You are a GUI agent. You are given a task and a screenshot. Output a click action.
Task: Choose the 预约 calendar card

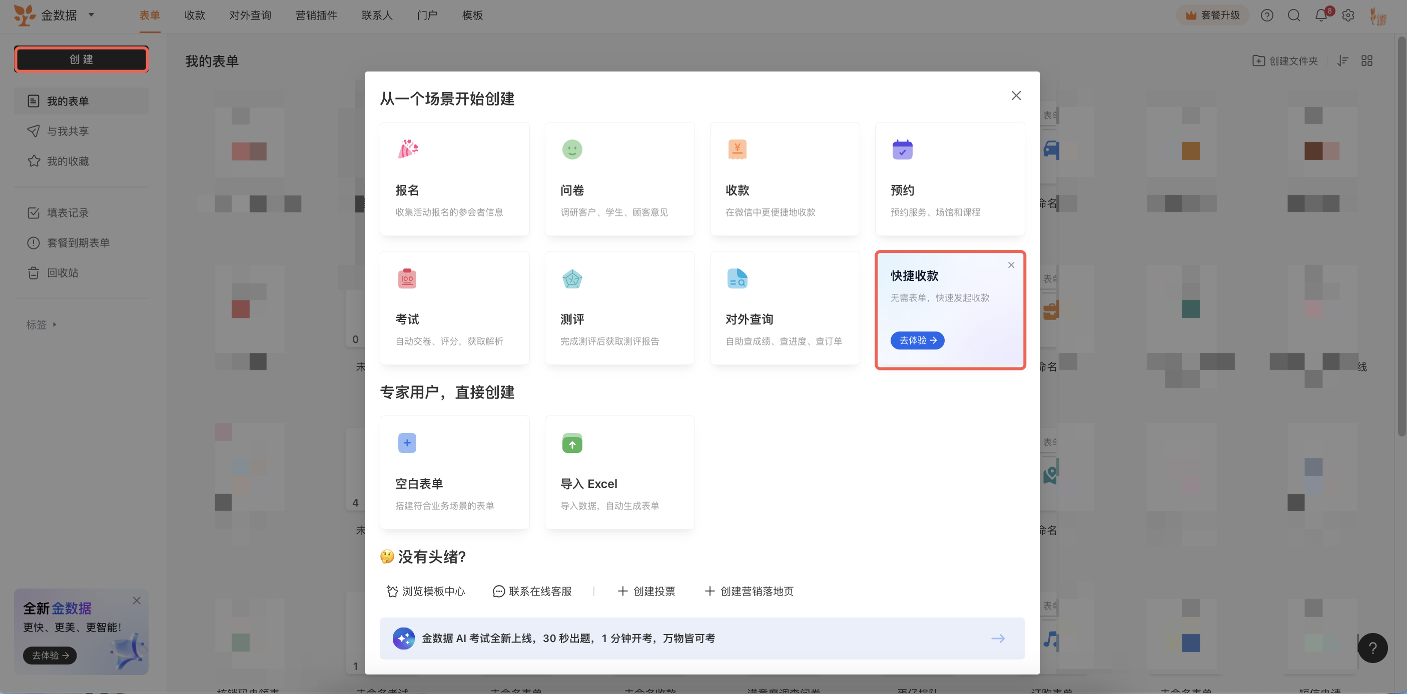(x=950, y=179)
